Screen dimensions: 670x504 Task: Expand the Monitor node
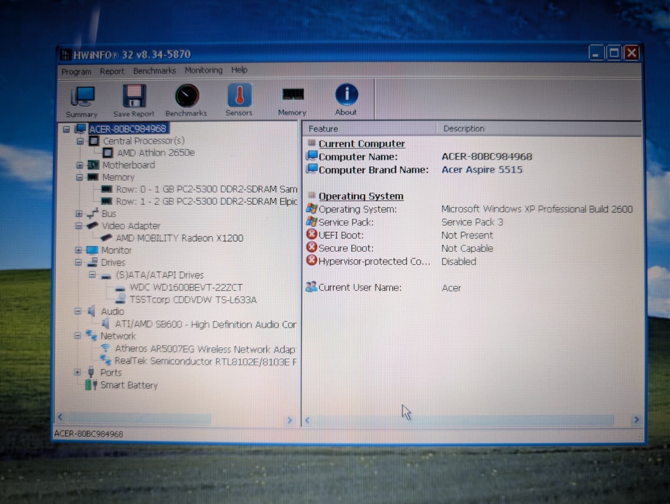(78, 250)
